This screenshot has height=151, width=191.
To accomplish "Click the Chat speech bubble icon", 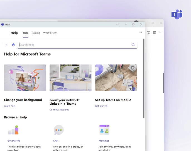I will pyautogui.click(x=59, y=130).
